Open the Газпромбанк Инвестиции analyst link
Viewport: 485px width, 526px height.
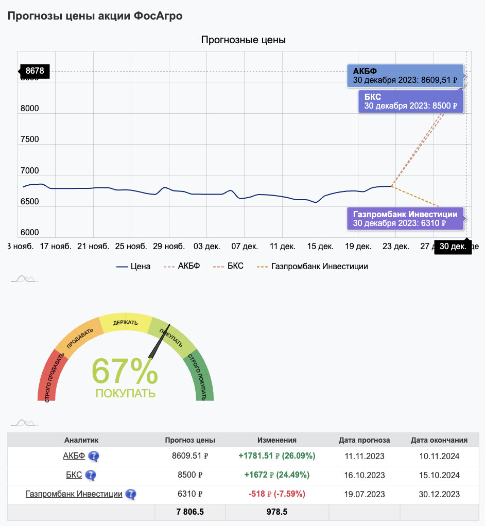[74, 494]
